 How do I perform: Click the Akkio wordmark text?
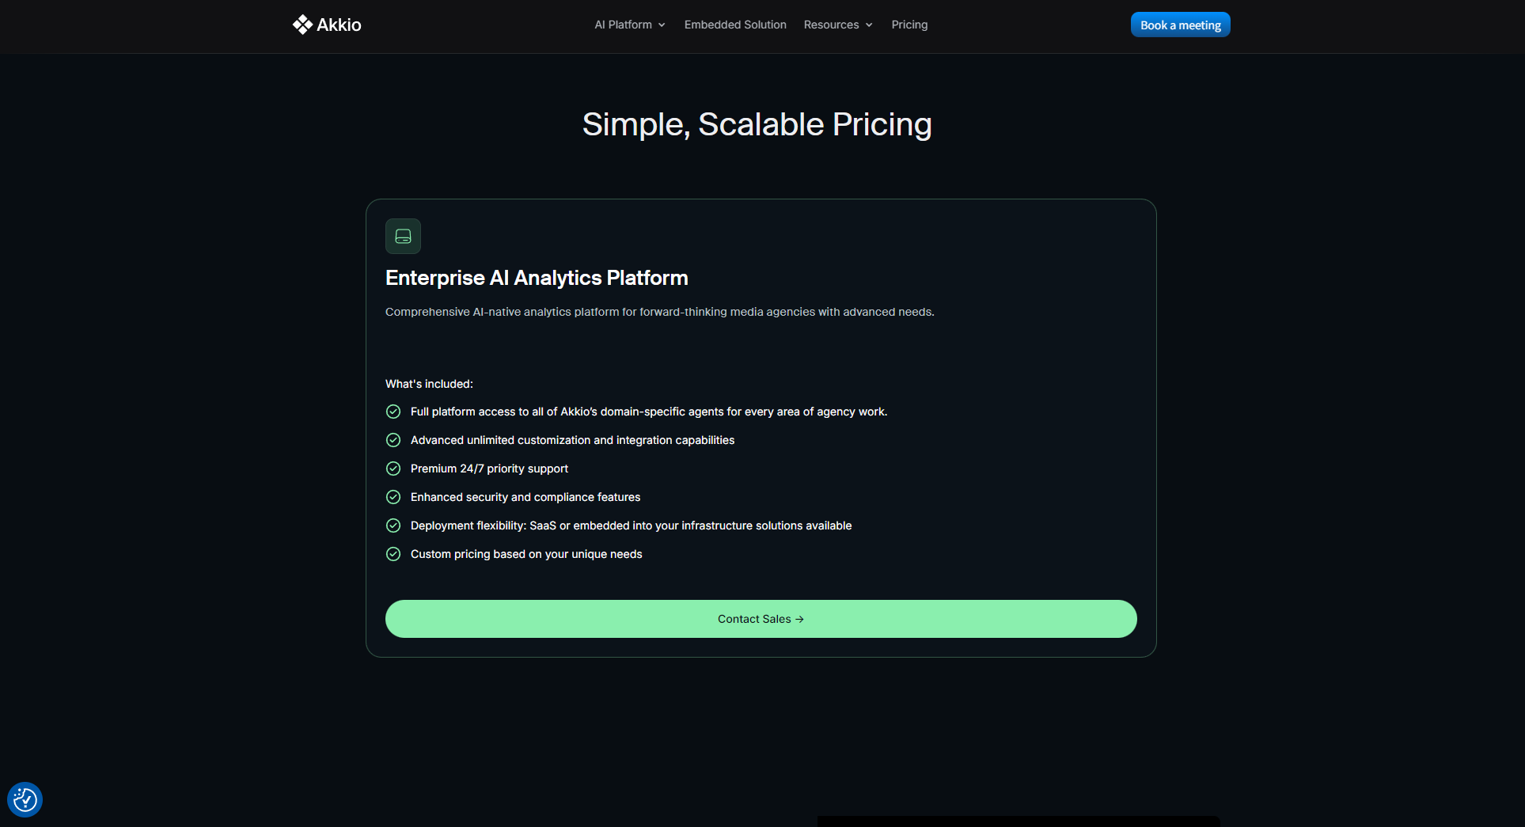tap(339, 25)
